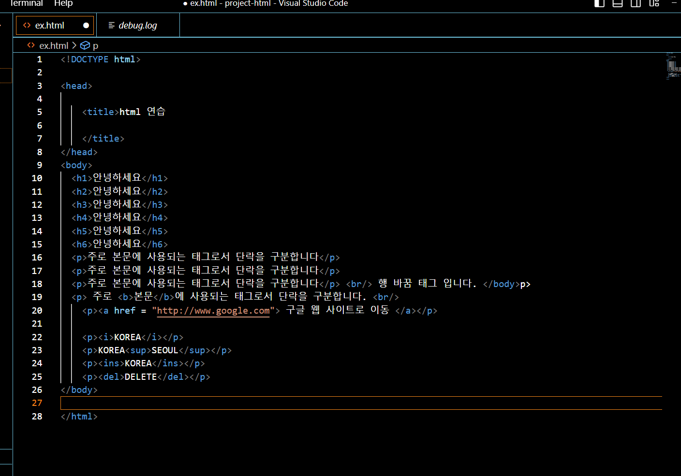This screenshot has height=476, width=681.
Task: Click the window title 'ex.html - project-html'
Action: [x=230, y=3]
